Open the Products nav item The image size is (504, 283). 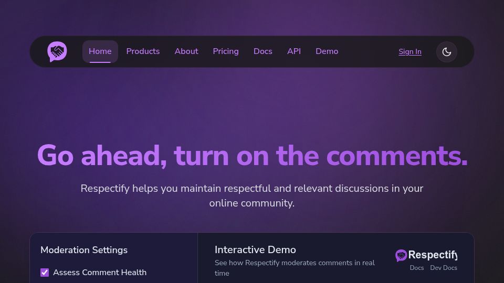click(143, 51)
